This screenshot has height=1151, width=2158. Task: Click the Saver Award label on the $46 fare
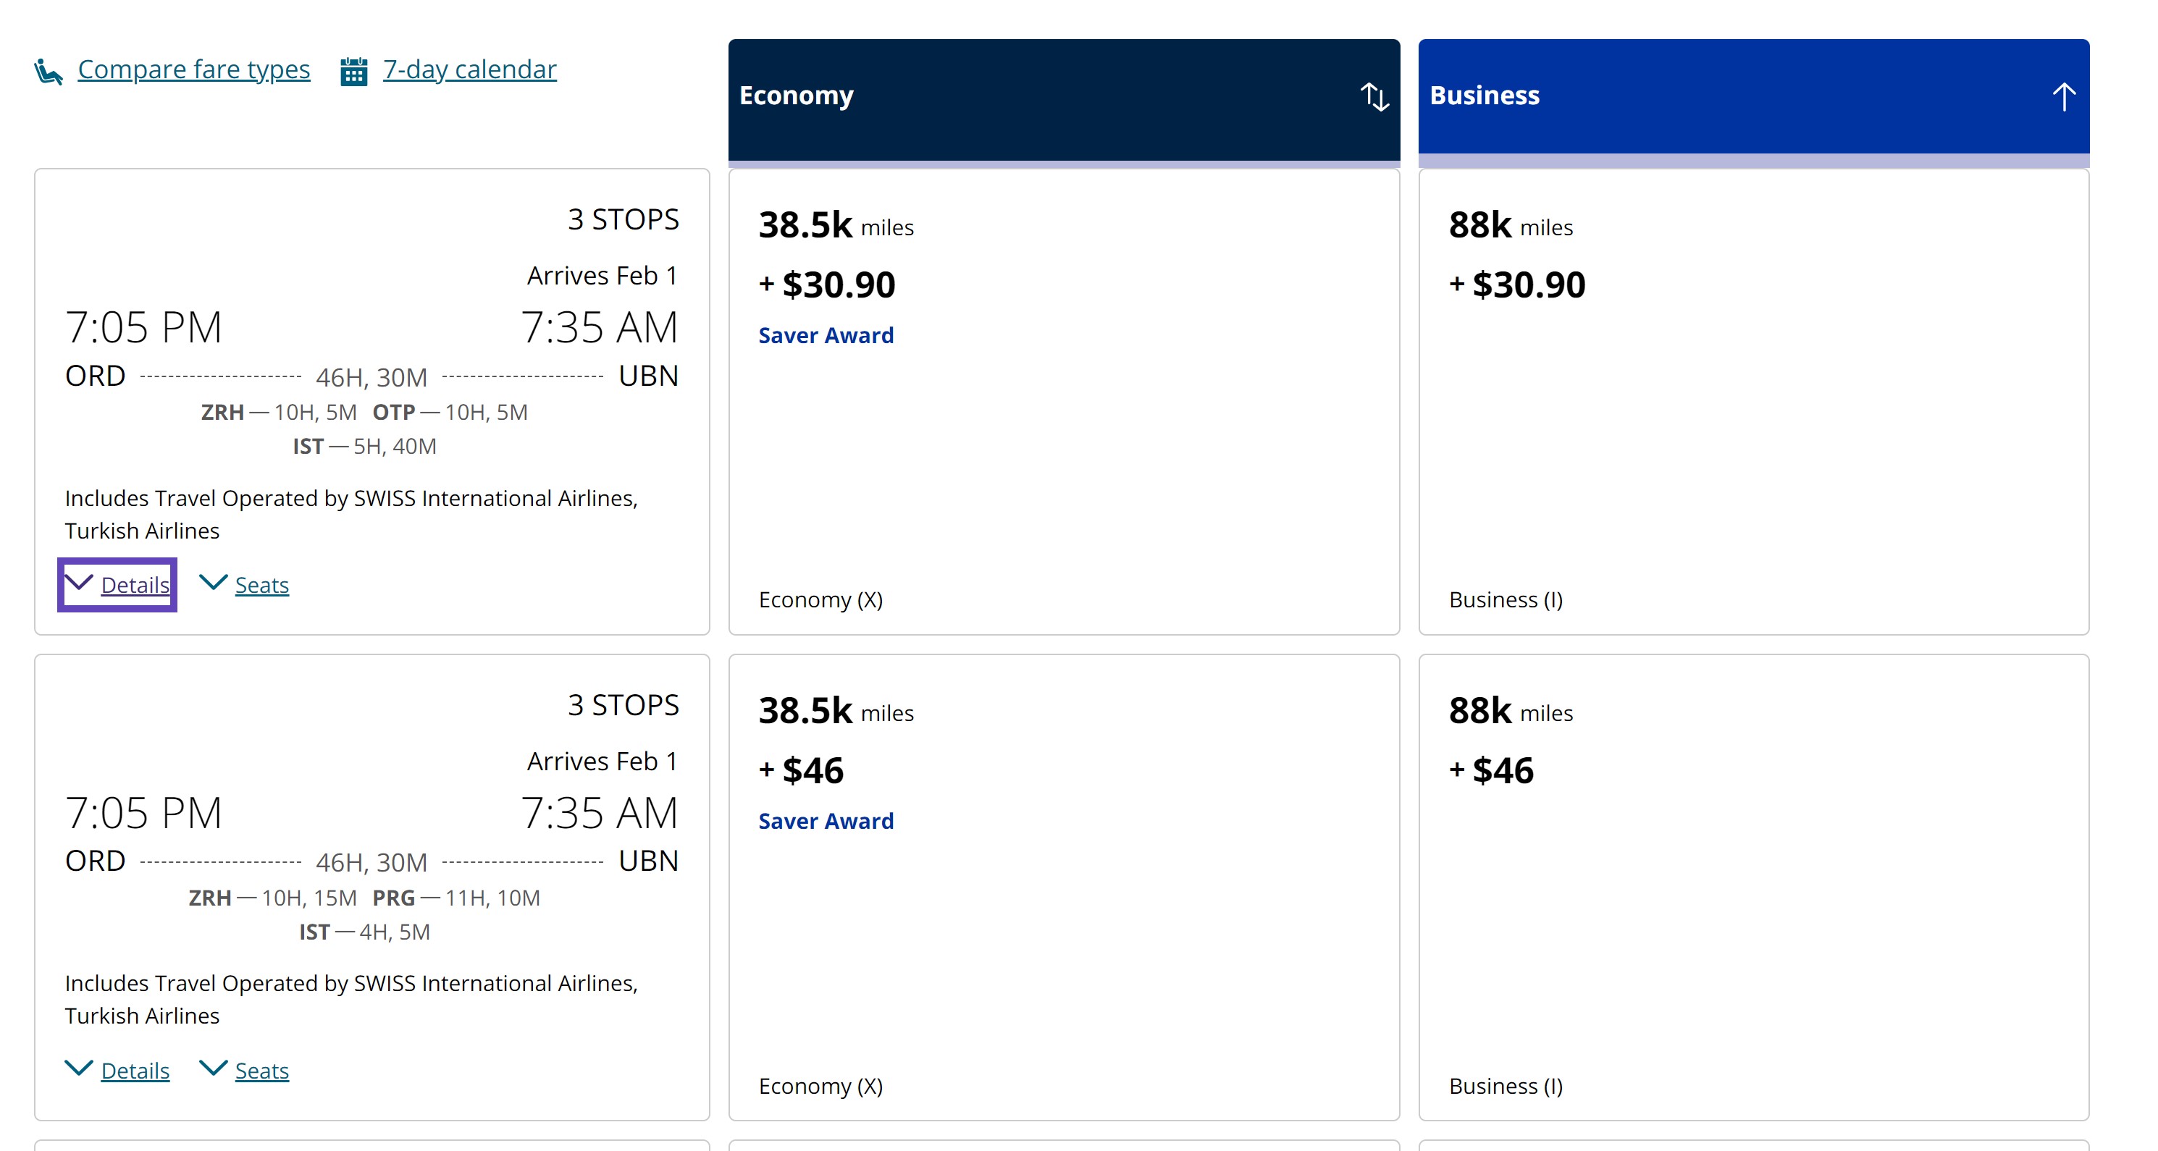tap(825, 821)
